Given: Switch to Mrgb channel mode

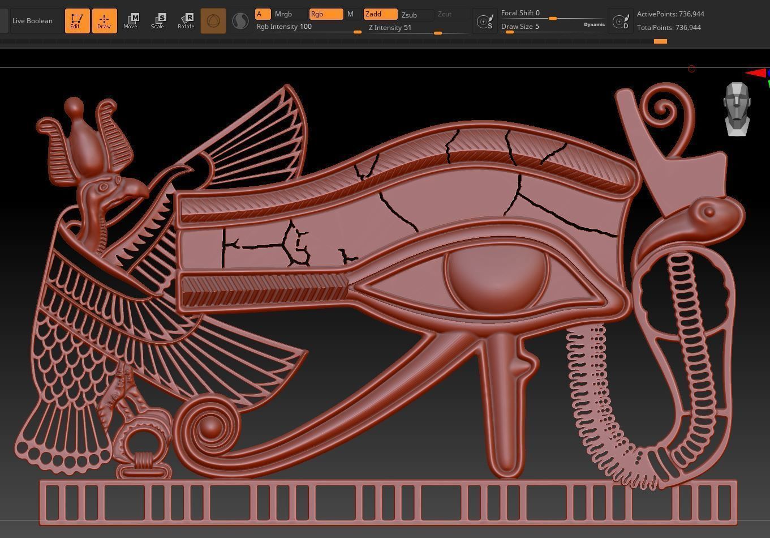Looking at the screenshot, I should pyautogui.click(x=290, y=14).
